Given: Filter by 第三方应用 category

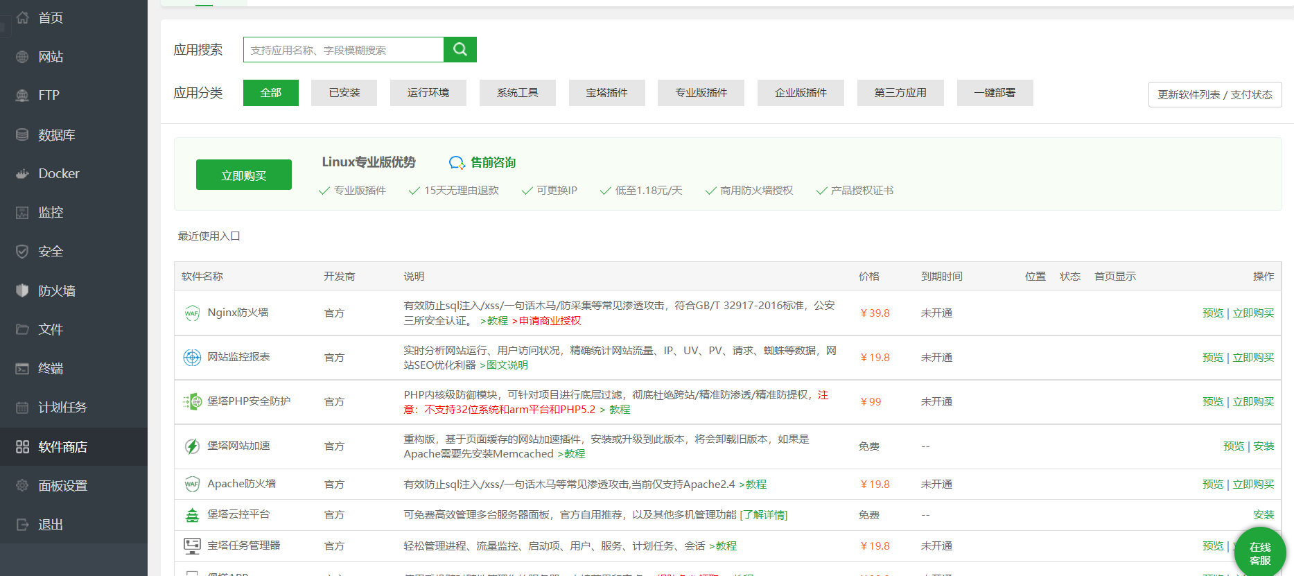Looking at the screenshot, I should (x=900, y=93).
